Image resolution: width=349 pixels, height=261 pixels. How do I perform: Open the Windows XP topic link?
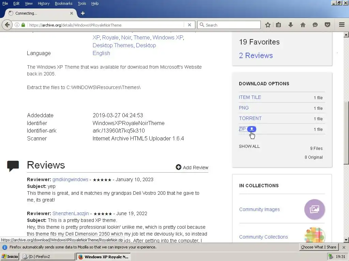[168, 37]
